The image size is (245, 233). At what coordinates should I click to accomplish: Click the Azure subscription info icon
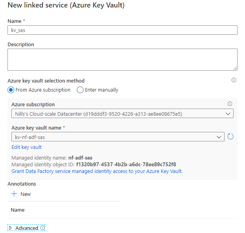pyautogui.click(x=230, y=104)
